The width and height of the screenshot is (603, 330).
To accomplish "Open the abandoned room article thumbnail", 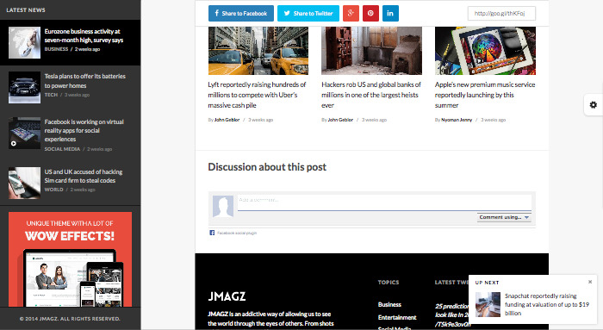I will 371,50.
